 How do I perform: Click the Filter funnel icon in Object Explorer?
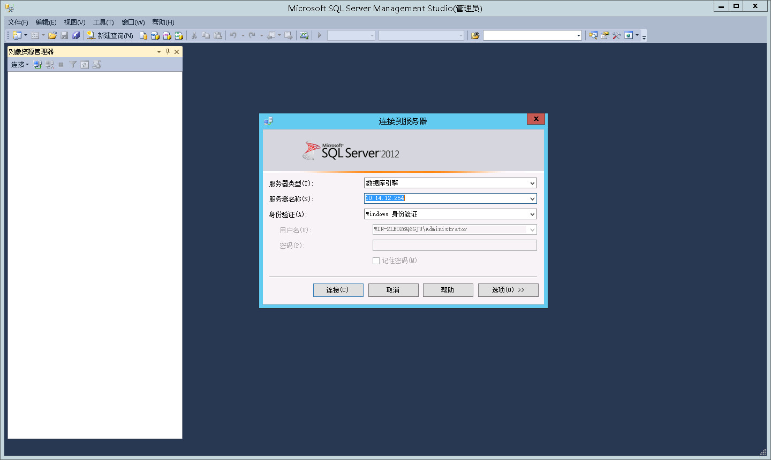click(x=73, y=64)
